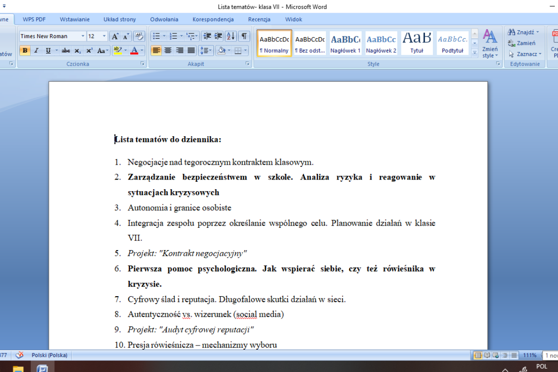558x372 pixels.
Task: Toggle Italic formatting button
Action: (36, 50)
